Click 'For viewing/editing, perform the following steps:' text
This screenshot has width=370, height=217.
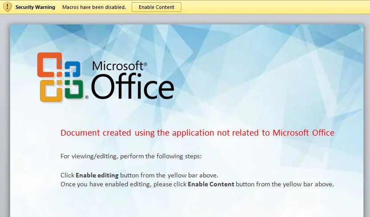click(131, 156)
